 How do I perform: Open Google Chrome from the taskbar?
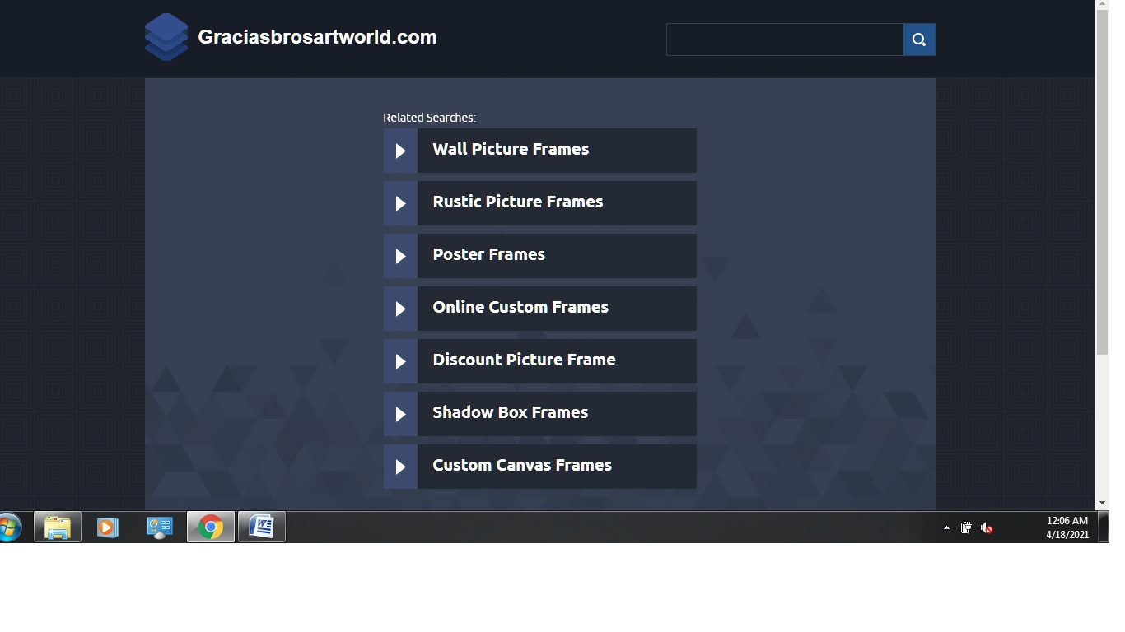click(x=211, y=527)
